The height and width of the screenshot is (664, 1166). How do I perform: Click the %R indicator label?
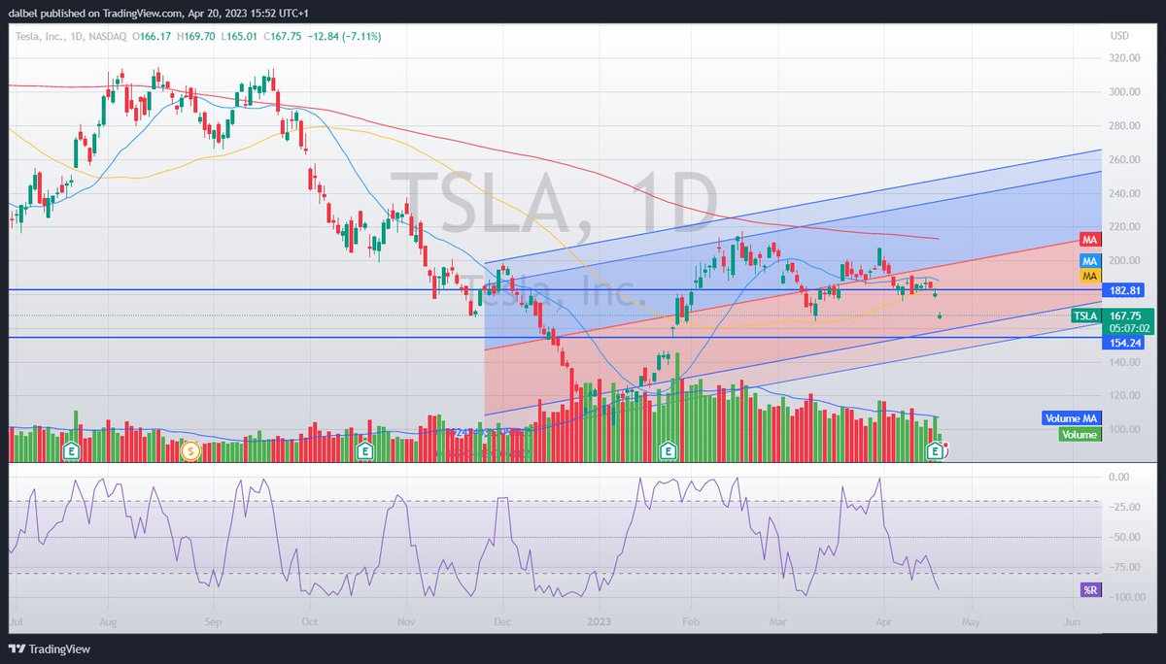coord(1089,590)
